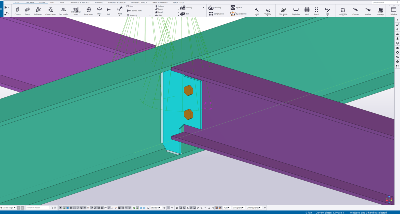Click the concrete Slab button
This screenshot has height=214, width=400.
[x=158, y=15]
